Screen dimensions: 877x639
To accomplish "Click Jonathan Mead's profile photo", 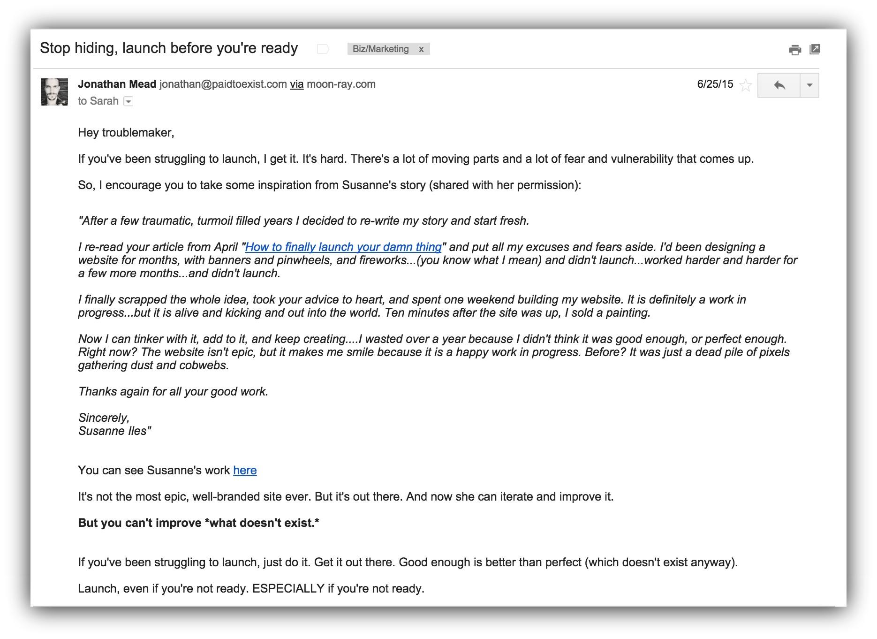I will 54,92.
